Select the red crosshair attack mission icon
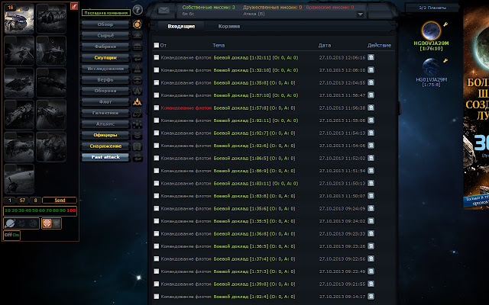 47,223
